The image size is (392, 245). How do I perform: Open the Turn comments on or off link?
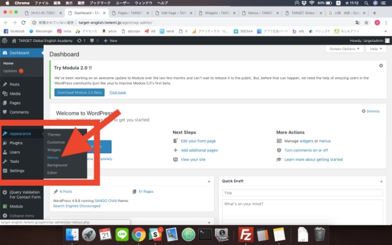point(306,150)
